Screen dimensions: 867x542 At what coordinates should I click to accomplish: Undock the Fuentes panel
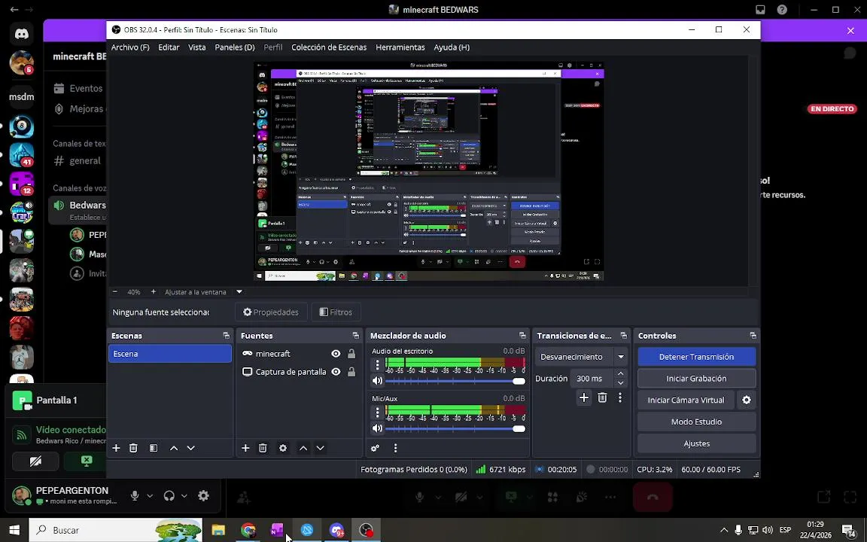coord(355,336)
